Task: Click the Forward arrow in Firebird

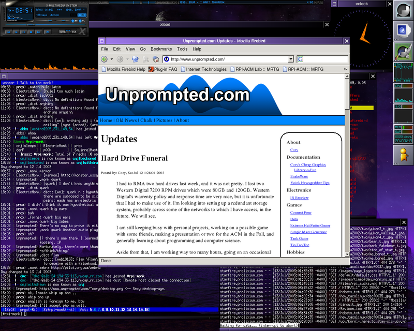Action: 120,59
